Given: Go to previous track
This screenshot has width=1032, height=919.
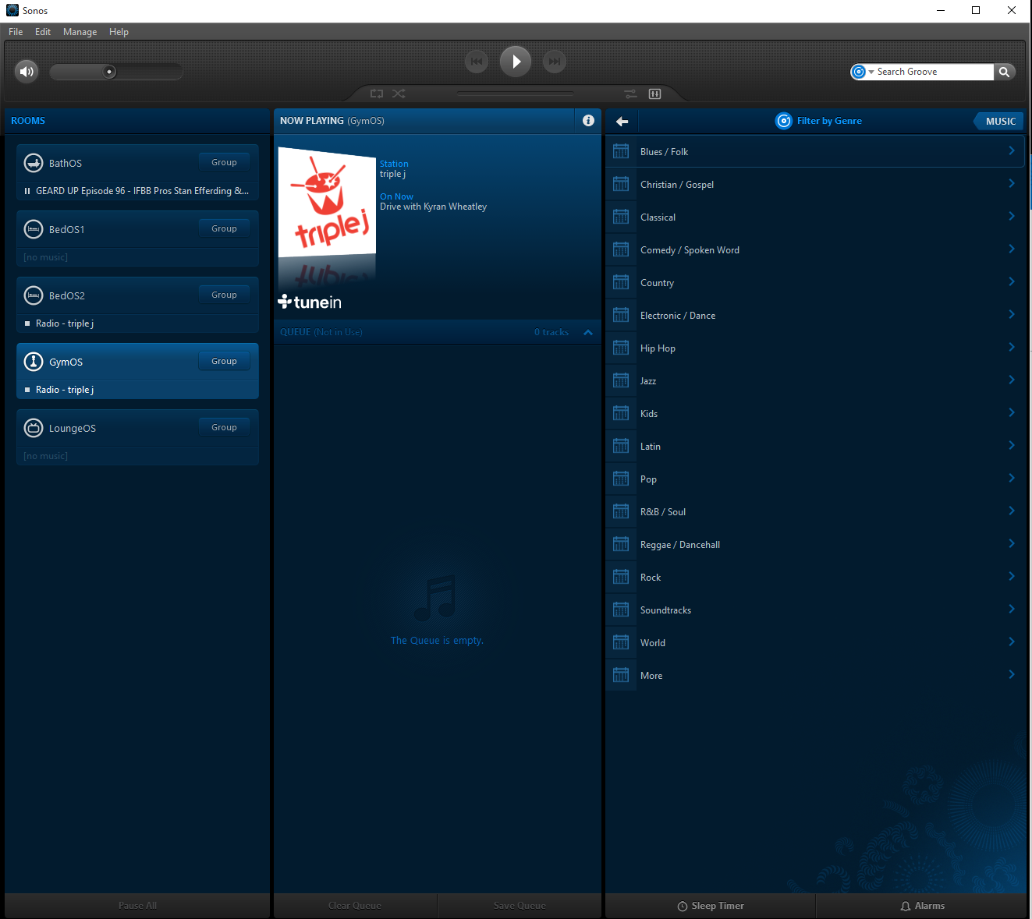Looking at the screenshot, I should tap(477, 62).
